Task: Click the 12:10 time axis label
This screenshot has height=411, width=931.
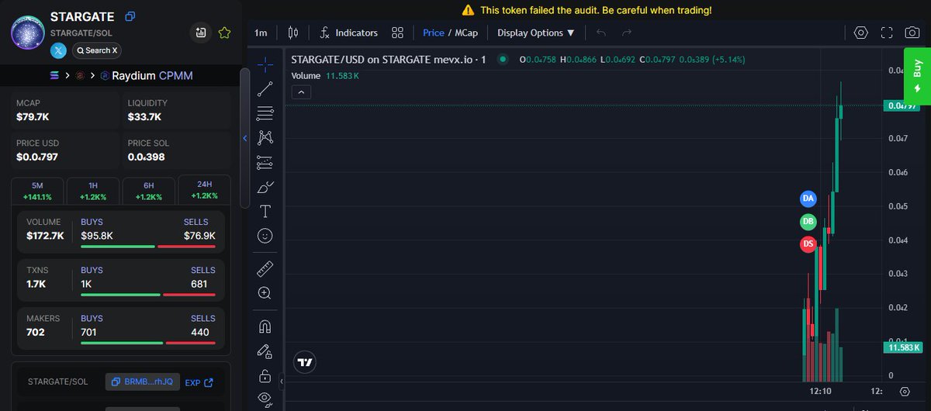Action: (x=820, y=391)
